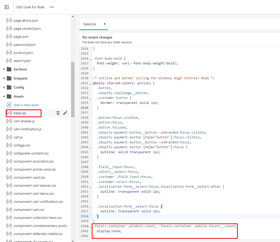Image resolution: width=280 pixels, height=242 pixels.
Task: Expand the Config folder
Action: 4,87
